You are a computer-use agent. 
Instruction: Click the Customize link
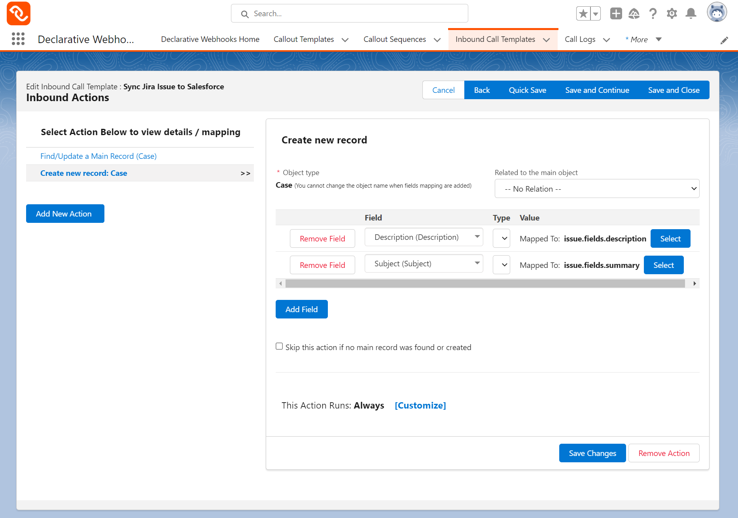coord(420,405)
